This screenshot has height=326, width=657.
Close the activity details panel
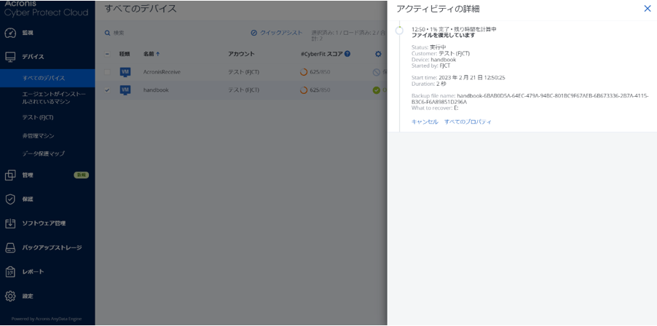pos(647,9)
